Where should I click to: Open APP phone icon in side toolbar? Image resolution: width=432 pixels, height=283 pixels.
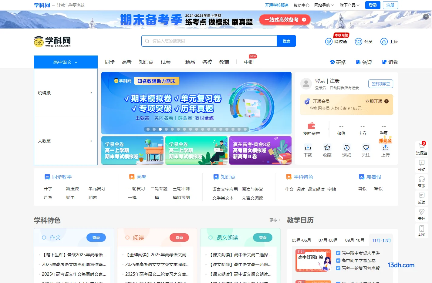click(x=422, y=228)
